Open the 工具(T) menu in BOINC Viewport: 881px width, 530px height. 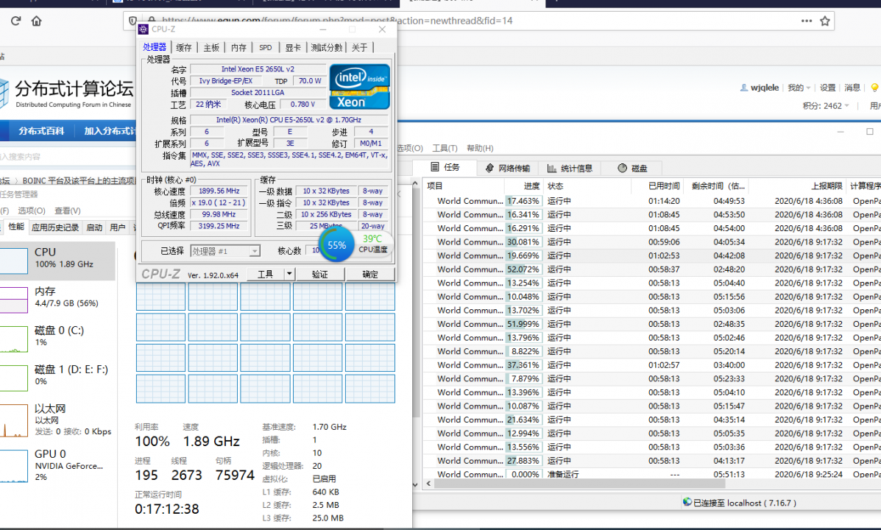pyautogui.click(x=445, y=148)
